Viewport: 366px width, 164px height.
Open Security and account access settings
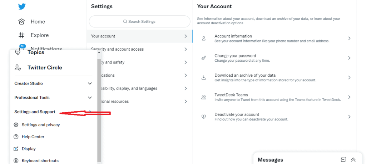pos(139,49)
